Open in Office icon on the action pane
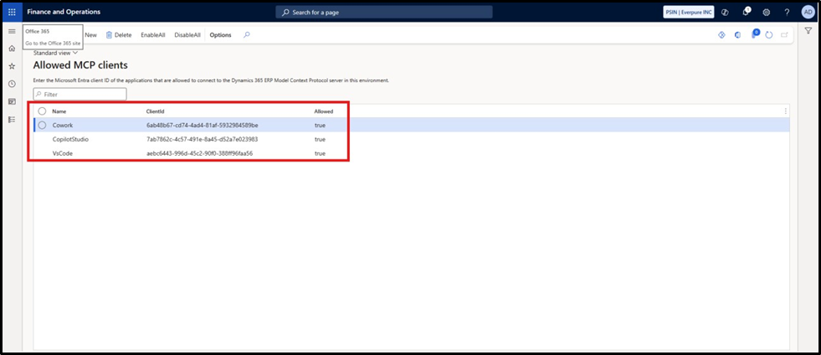 tap(737, 35)
